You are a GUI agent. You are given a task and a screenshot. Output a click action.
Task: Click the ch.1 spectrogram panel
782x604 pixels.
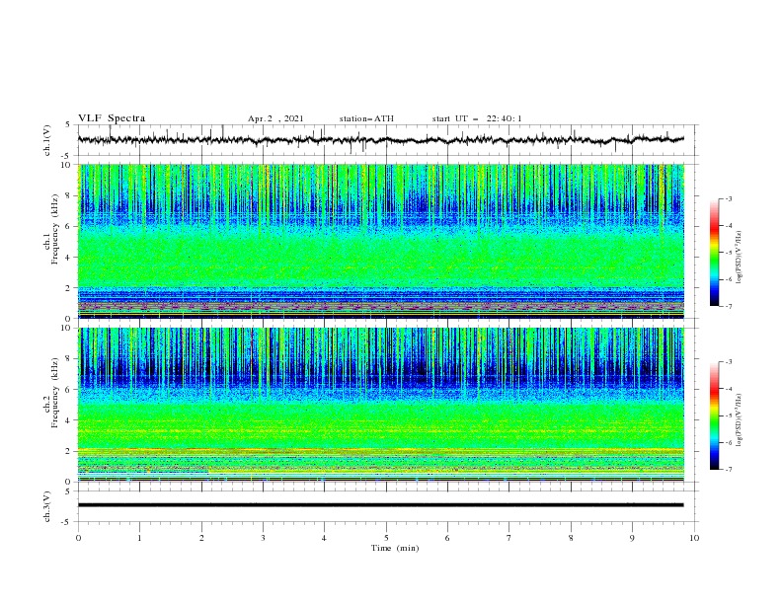381,241
